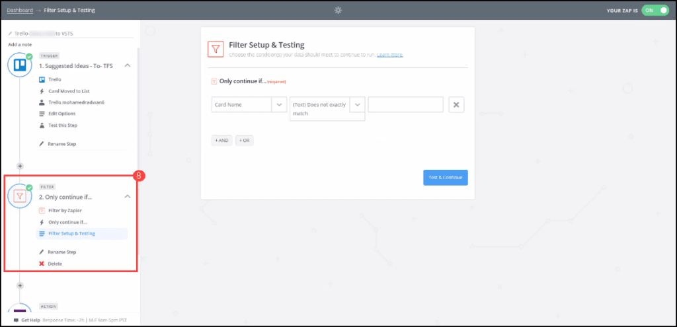
Task: Click the Zapier logo in top bar
Action: pyautogui.click(x=338, y=11)
